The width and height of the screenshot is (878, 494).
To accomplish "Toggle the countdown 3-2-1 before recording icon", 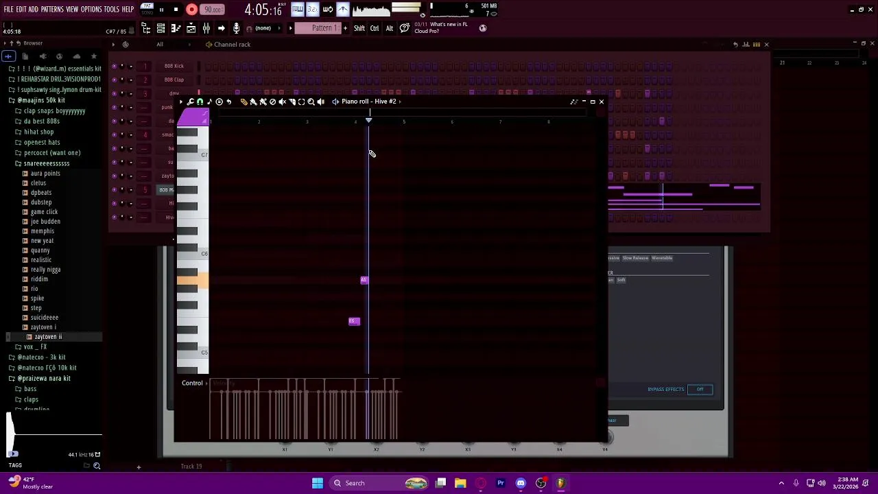I will (312, 9).
